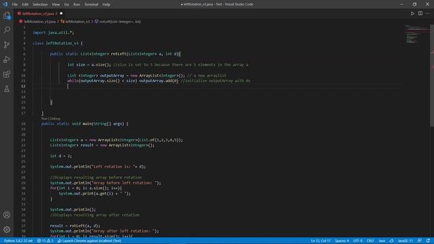Image resolution: width=434 pixels, height=244 pixels.
Task: Open the Selection menu
Action: tap(40, 5)
